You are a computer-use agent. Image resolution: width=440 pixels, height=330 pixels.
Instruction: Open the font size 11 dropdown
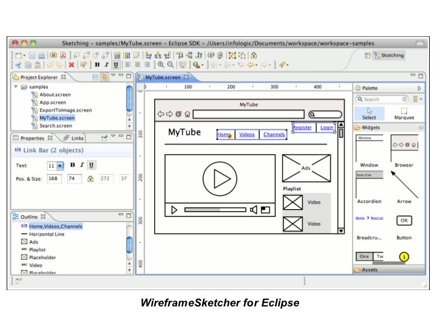pyautogui.click(x=60, y=166)
